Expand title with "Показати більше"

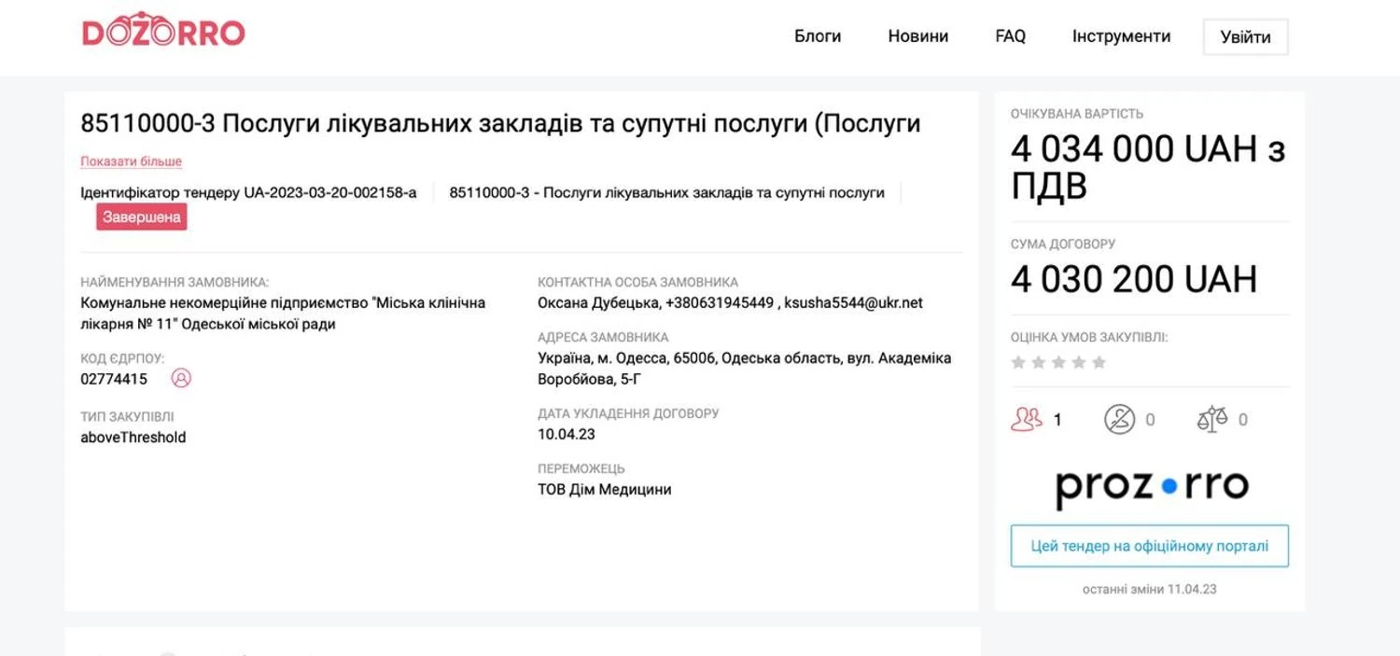point(131,161)
